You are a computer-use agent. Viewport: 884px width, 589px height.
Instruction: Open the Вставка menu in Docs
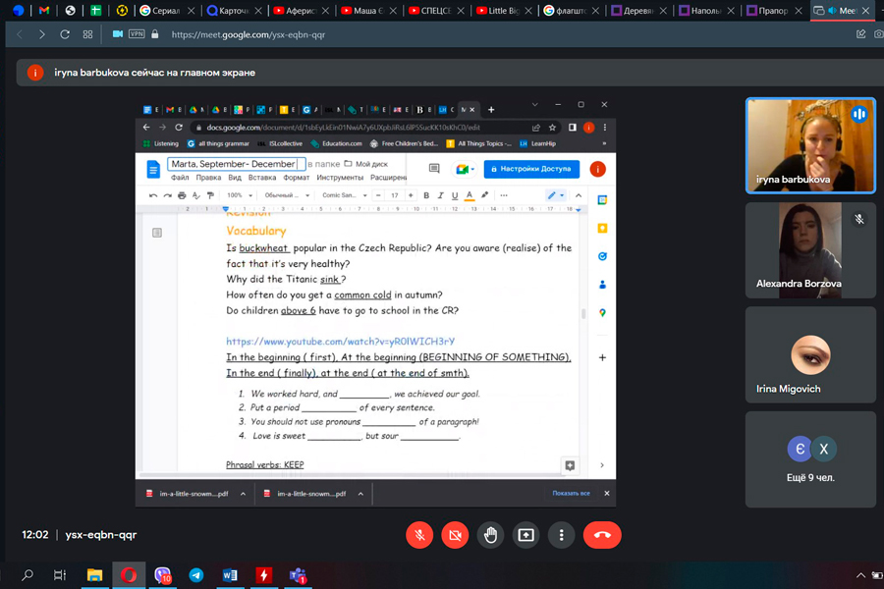click(x=262, y=178)
